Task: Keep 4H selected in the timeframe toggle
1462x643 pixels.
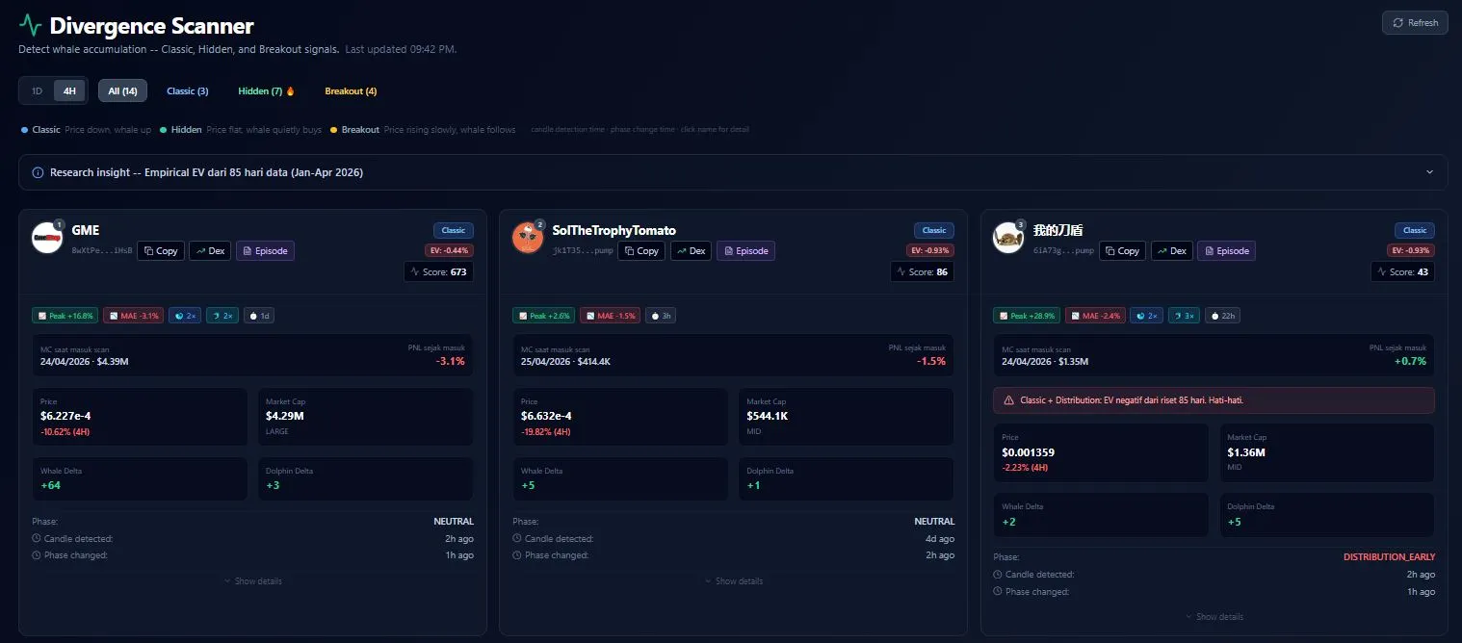Action: 68,90
